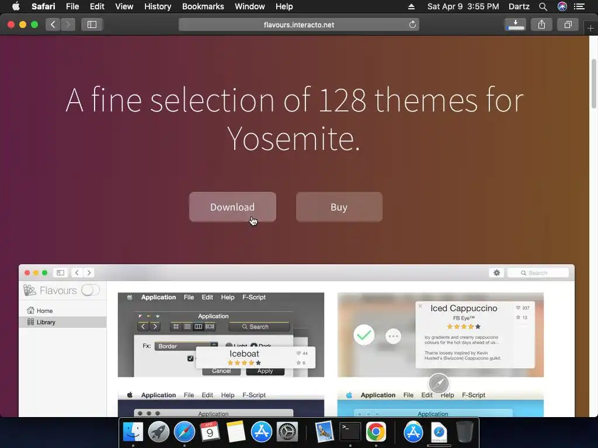Image resolution: width=598 pixels, height=448 pixels.
Task: Open System Preferences gear in Dock
Action: pos(287,432)
